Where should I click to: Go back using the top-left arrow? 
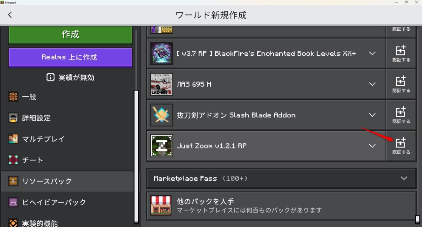coord(10,15)
